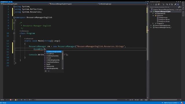This screenshot has width=185, height=104.
Task: Open Strings.en-GB.resx file
Action: (x=164, y=20)
